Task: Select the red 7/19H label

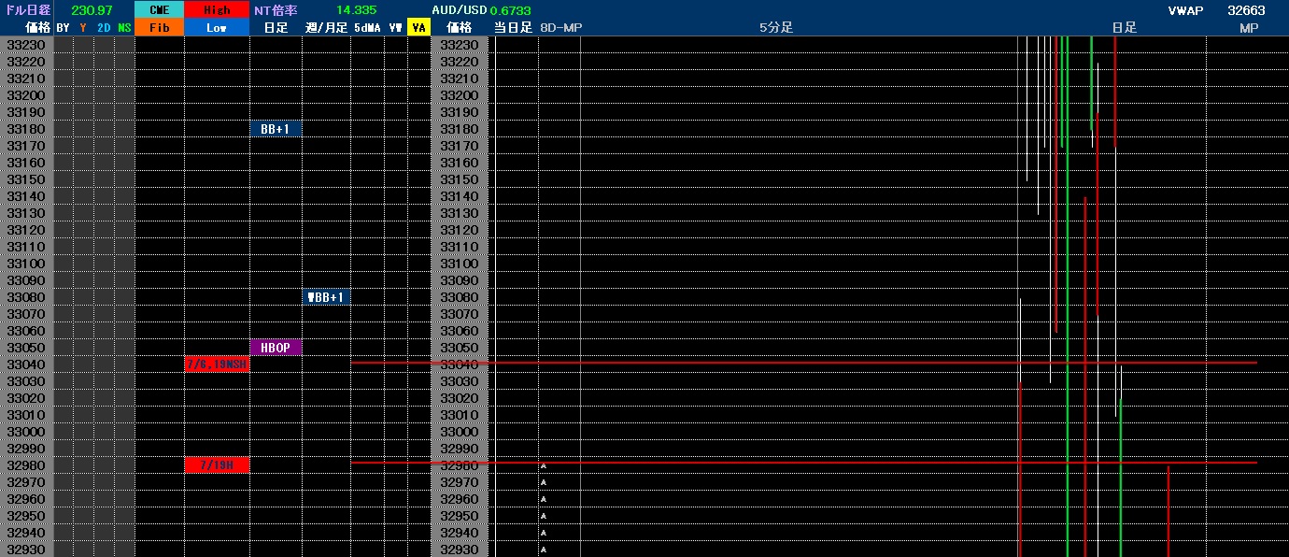Action: 217,465
